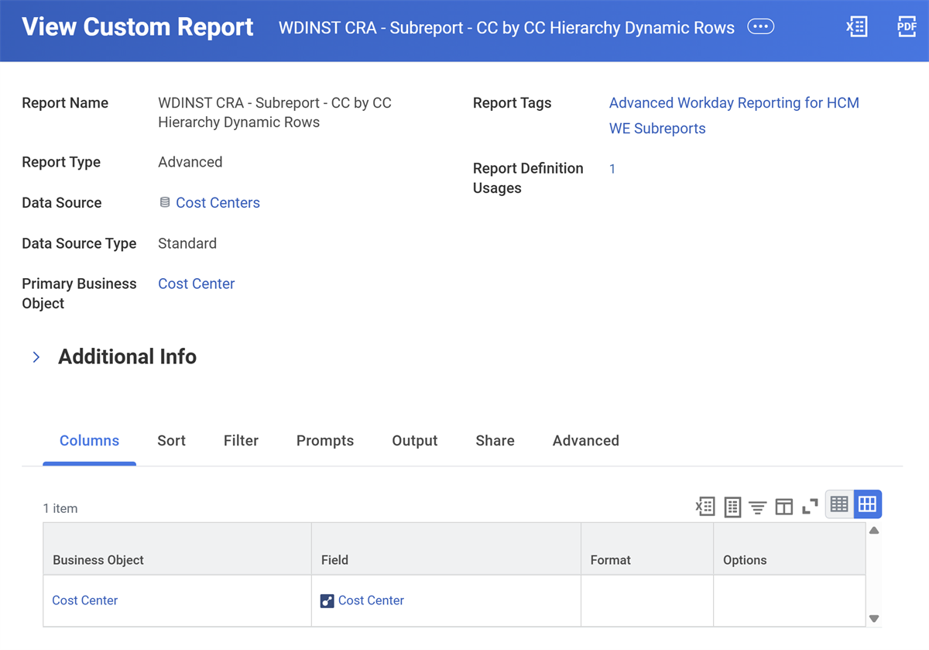Click the 'Standard' data source type value
929x650 pixels.
click(187, 243)
